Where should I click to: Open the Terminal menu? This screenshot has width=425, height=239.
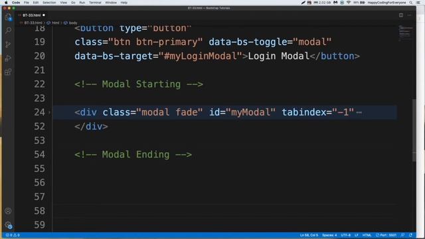tap(95, 3)
